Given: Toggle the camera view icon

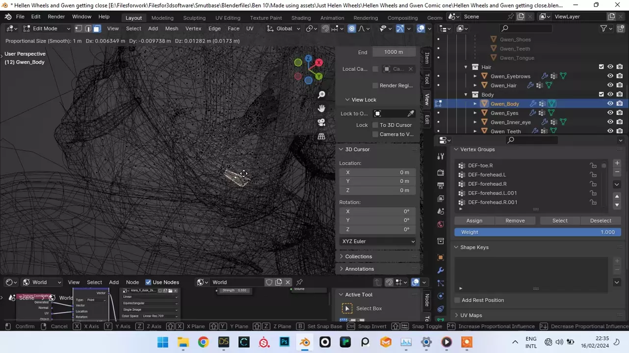Looking at the screenshot, I should tap(321, 122).
